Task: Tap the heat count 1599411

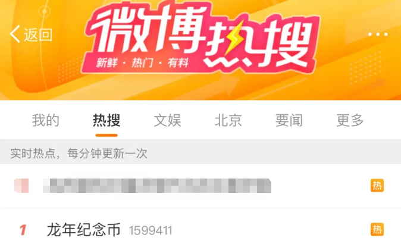Action: [151, 231]
